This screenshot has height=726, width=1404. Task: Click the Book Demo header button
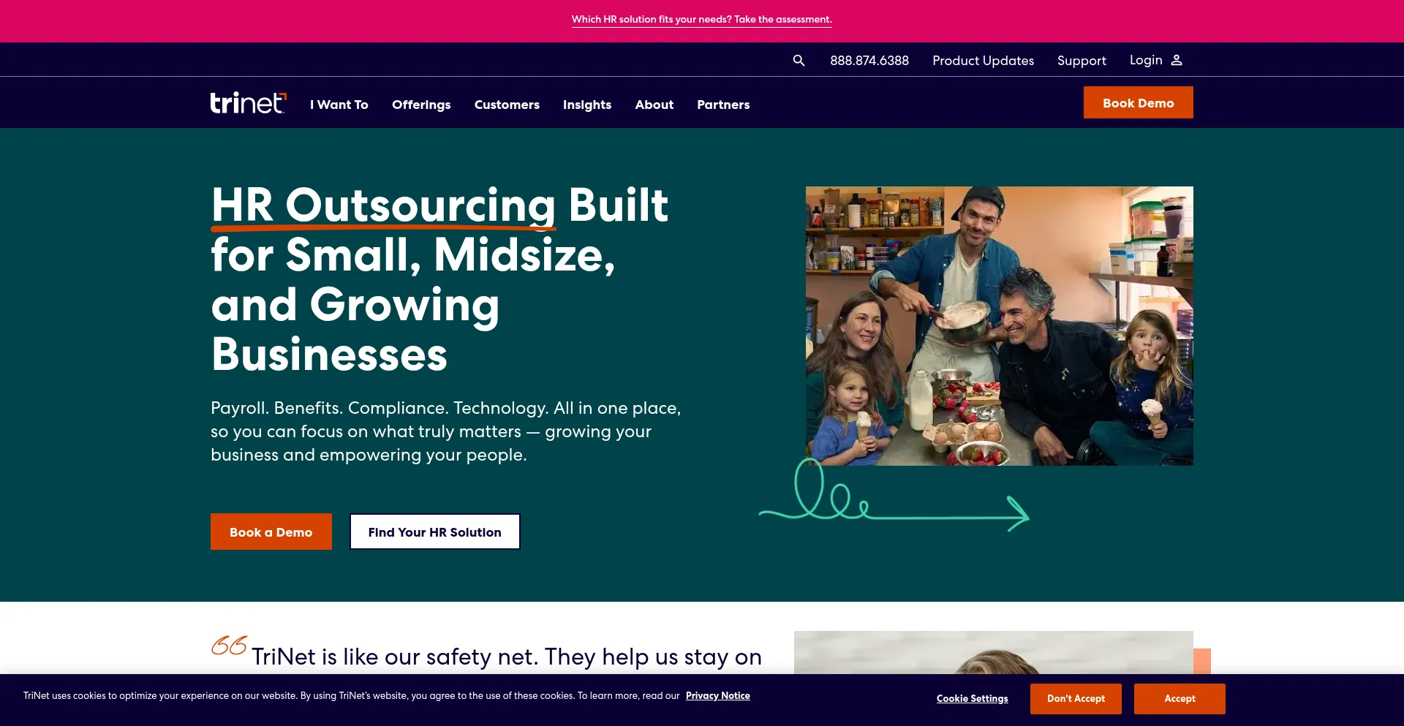pyautogui.click(x=1139, y=102)
